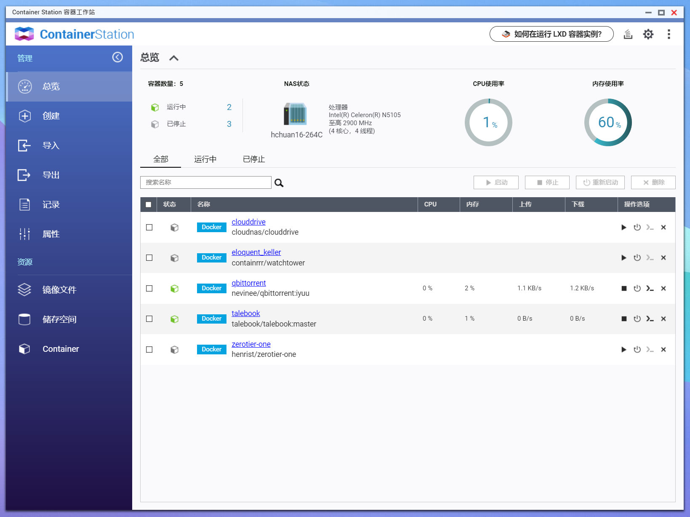The height and width of the screenshot is (517, 690).
Task: Switch to the 运行中 (Running) tab
Action: click(x=205, y=159)
